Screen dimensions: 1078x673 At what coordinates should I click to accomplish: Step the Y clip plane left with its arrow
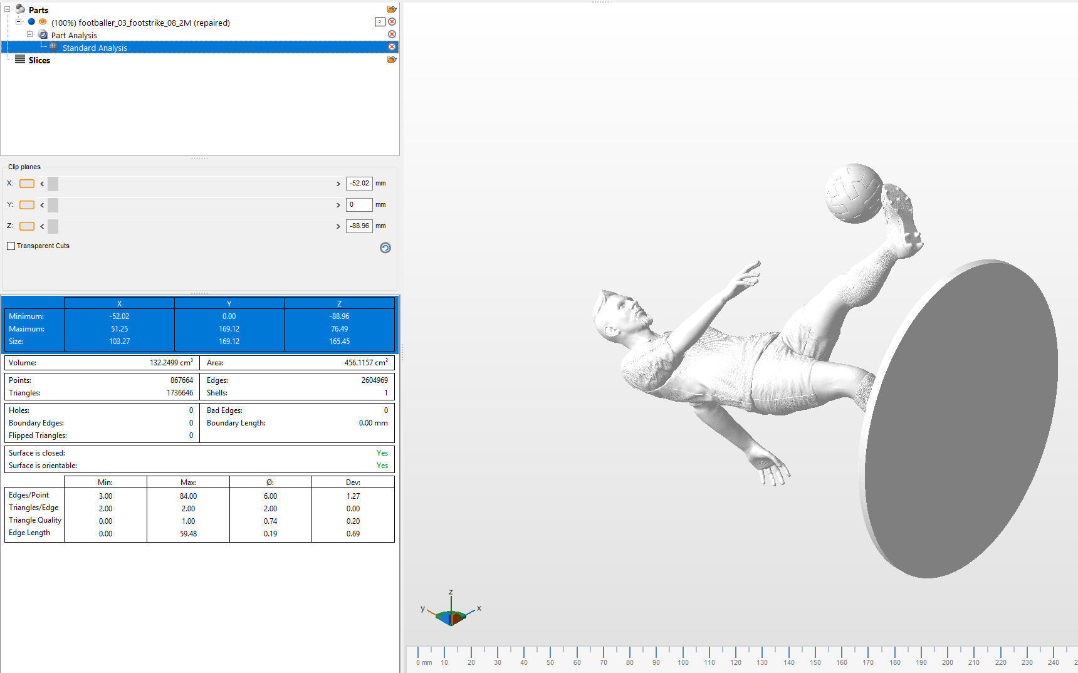click(42, 205)
